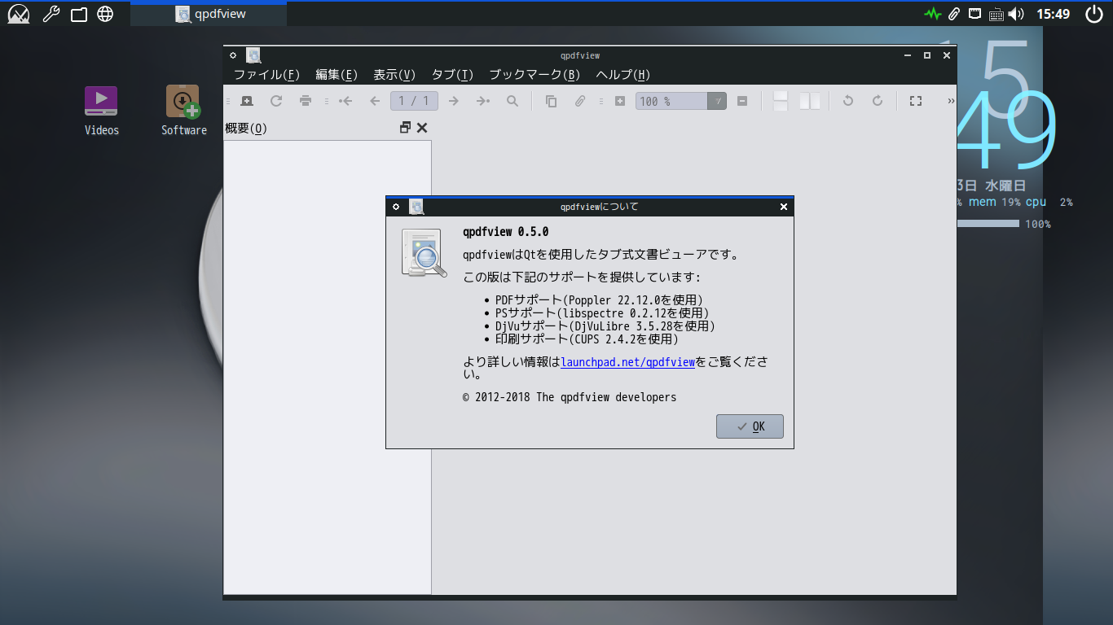Click the print icon in the toolbar

(306, 101)
